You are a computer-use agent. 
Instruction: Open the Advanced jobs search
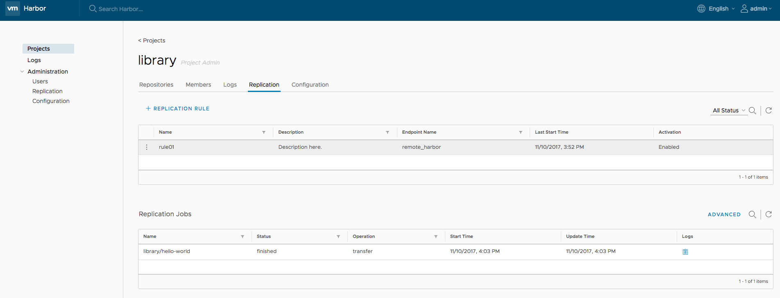(x=724, y=214)
